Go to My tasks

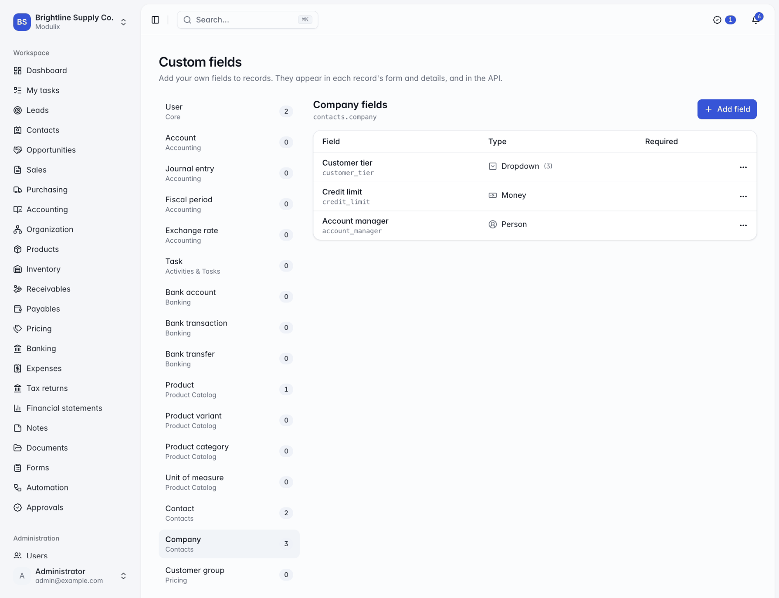click(70, 91)
